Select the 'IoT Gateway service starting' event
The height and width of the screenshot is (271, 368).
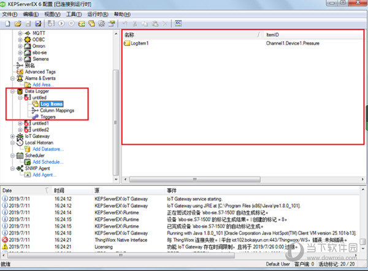click(x=180, y=199)
